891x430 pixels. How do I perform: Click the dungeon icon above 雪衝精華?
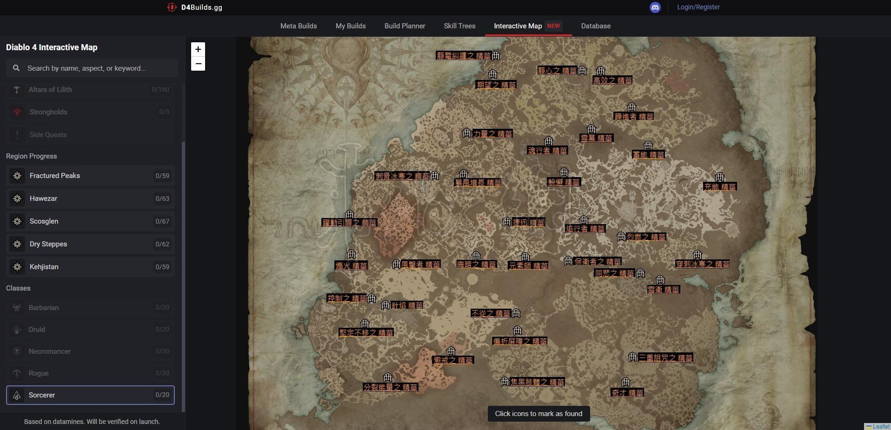pyautogui.click(x=660, y=280)
